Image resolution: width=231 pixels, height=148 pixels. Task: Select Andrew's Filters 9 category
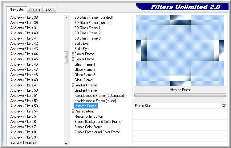(23, 137)
